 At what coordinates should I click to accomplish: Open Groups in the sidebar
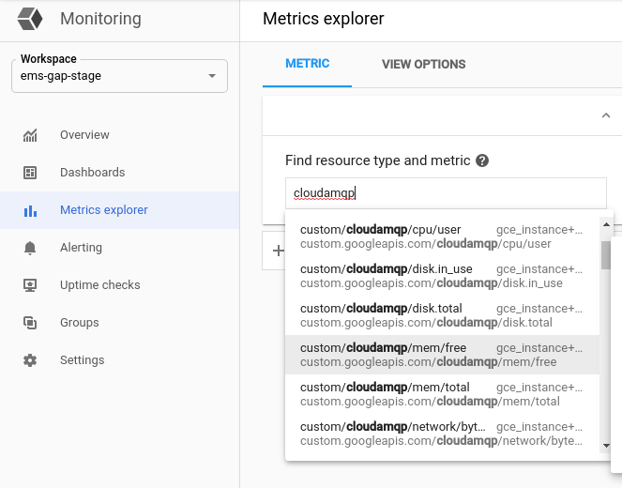click(119, 323)
